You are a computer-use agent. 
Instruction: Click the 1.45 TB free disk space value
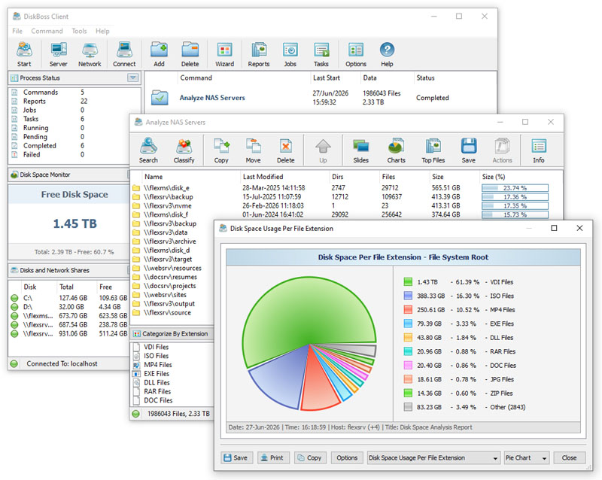click(74, 223)
